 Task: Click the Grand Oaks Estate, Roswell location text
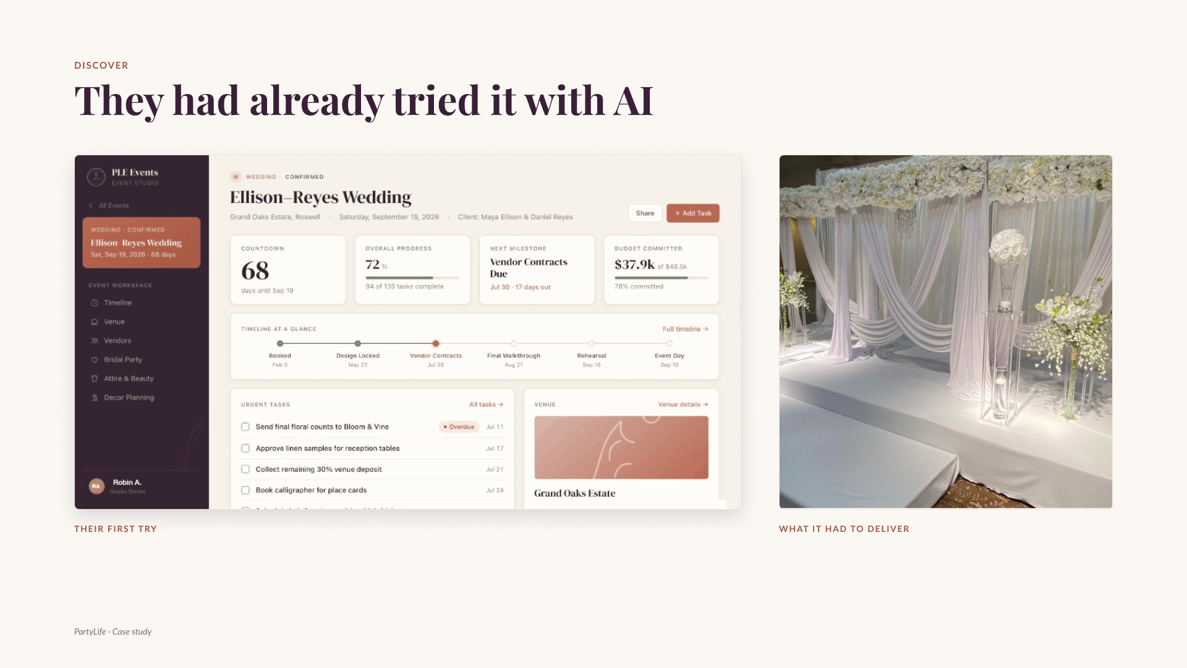tap(275, 217)
